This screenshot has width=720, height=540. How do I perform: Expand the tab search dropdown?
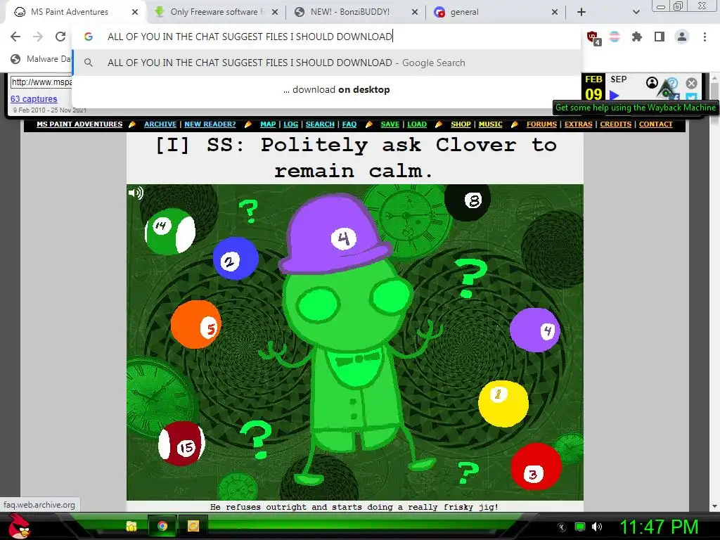click(x=636, y=12)
